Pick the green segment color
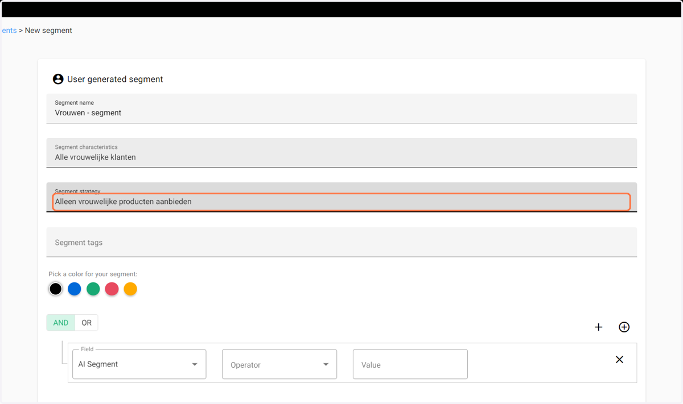The image size is (683, 404). [x=93, y=289]
